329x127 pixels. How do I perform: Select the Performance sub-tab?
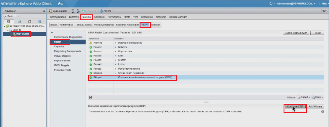(66, 25)
